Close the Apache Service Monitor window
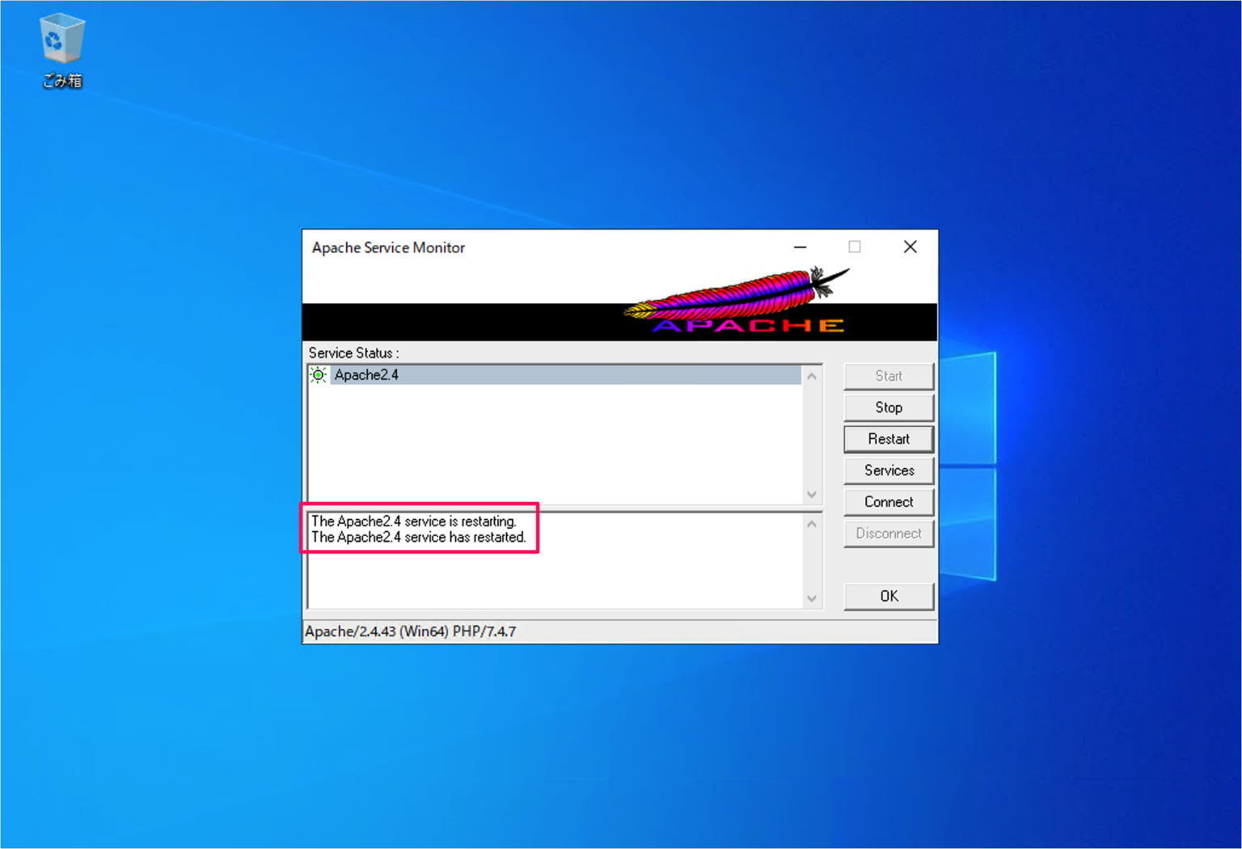Screen dimensions: 1242x849 pos(910,247)
